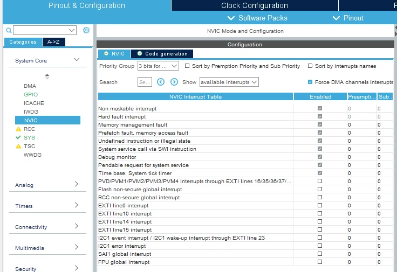
Task: Click the interrupt Search input field
Action: coord(145,82)
